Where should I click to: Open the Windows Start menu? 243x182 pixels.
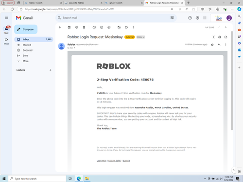click(x=4, y=179)
